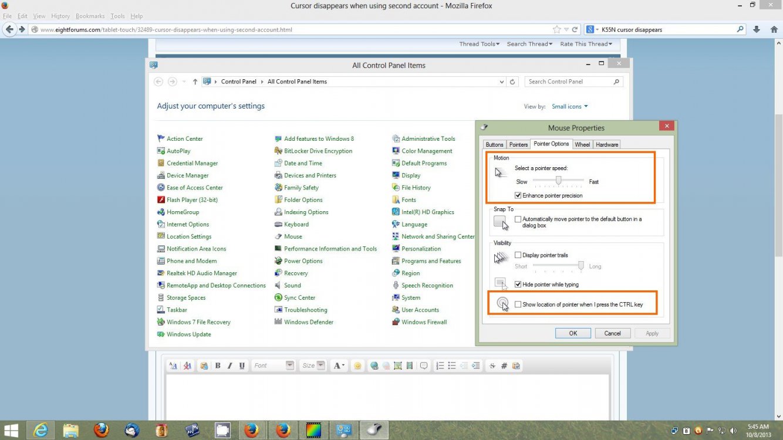This screenshot has height=440, width=783.
Task: Click the pointer speed slider
Action: [x=558, y=181]
